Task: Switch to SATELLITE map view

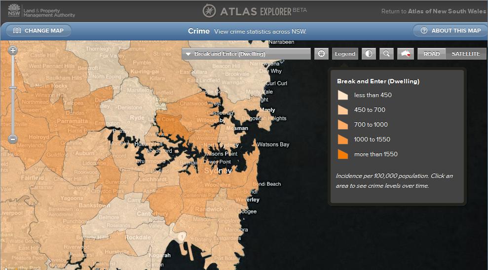Action: point(466,54)
